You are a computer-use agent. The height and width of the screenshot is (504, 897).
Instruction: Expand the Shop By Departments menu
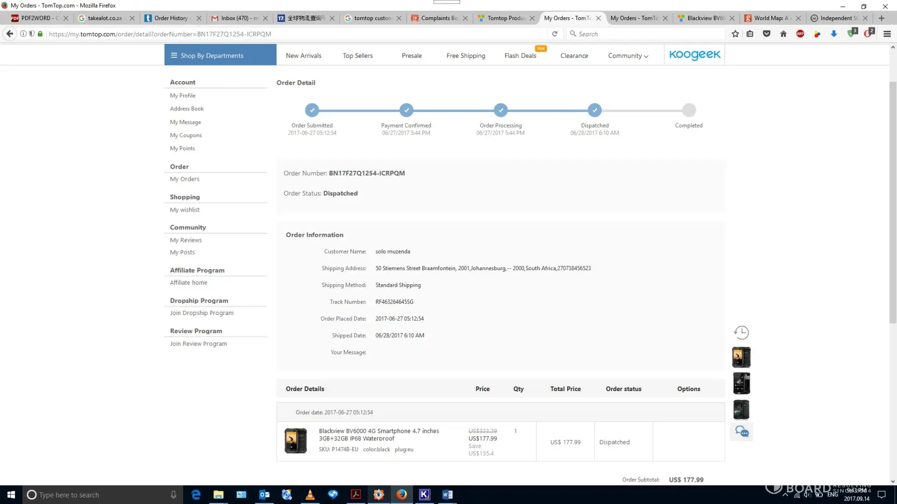220,55
